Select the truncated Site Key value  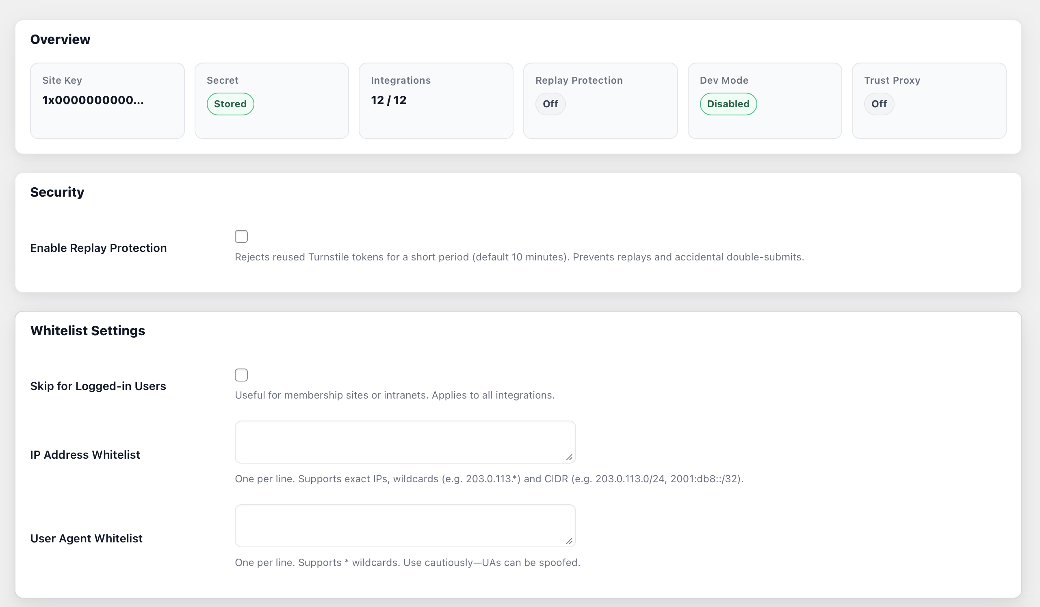tap(93, 100)
